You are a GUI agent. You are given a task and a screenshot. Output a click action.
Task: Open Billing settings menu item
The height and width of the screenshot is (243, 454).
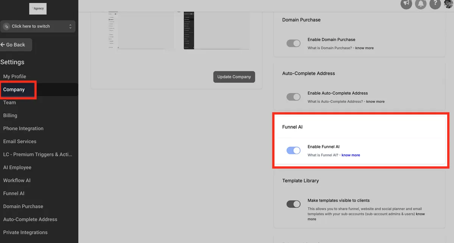tap(10, 116)
